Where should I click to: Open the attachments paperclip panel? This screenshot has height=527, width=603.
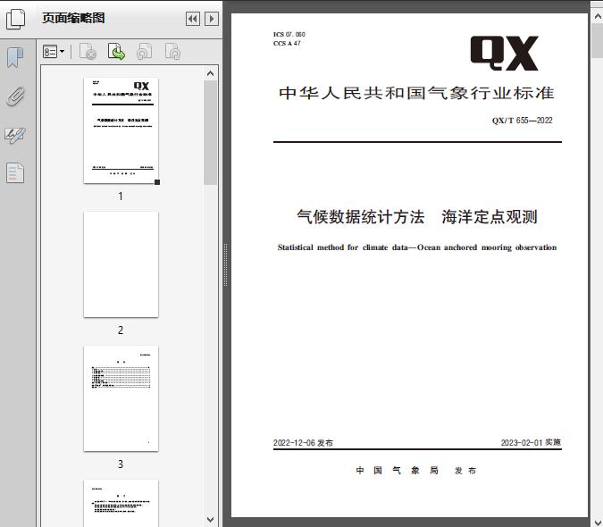point(15,96)
